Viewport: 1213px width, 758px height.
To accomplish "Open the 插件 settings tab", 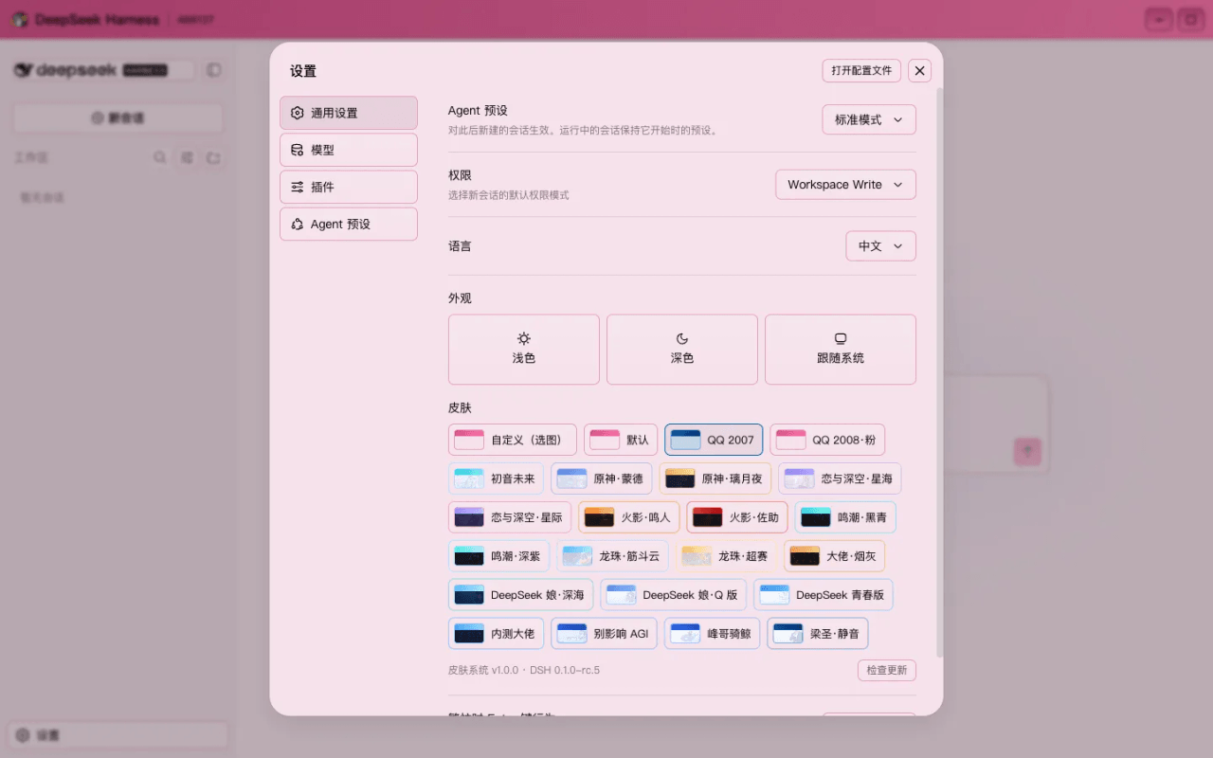I will (348, 187).
